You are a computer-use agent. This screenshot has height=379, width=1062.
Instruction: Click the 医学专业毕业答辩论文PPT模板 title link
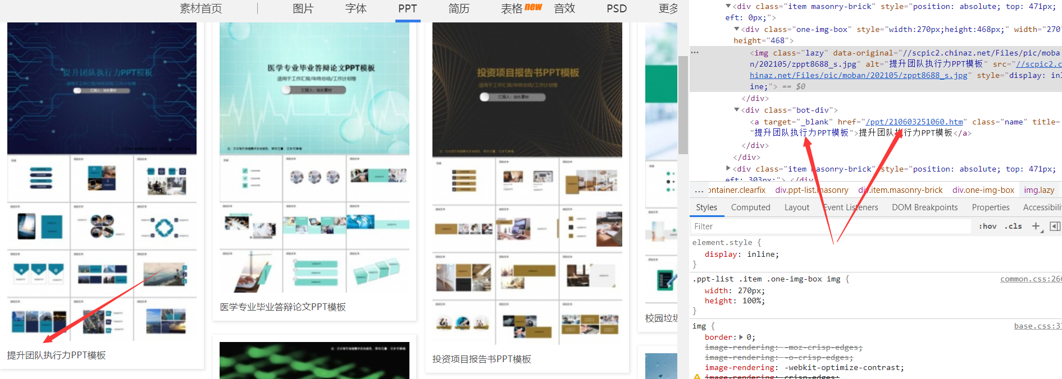pyautogui.click(x=282, y=307)
